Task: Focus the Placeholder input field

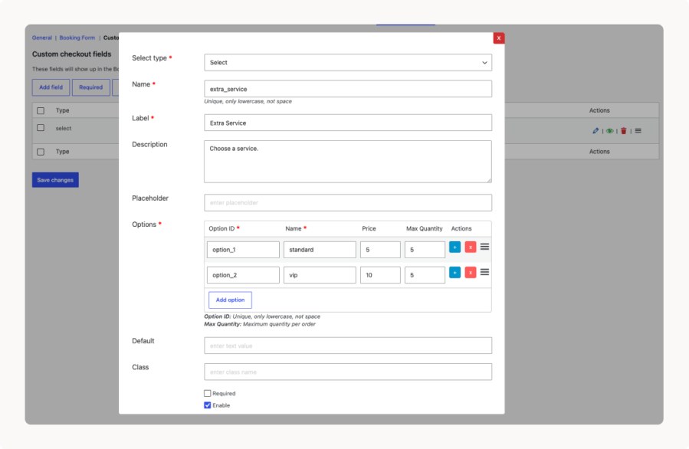Action: pyautogui.click(x=348, y=202)
